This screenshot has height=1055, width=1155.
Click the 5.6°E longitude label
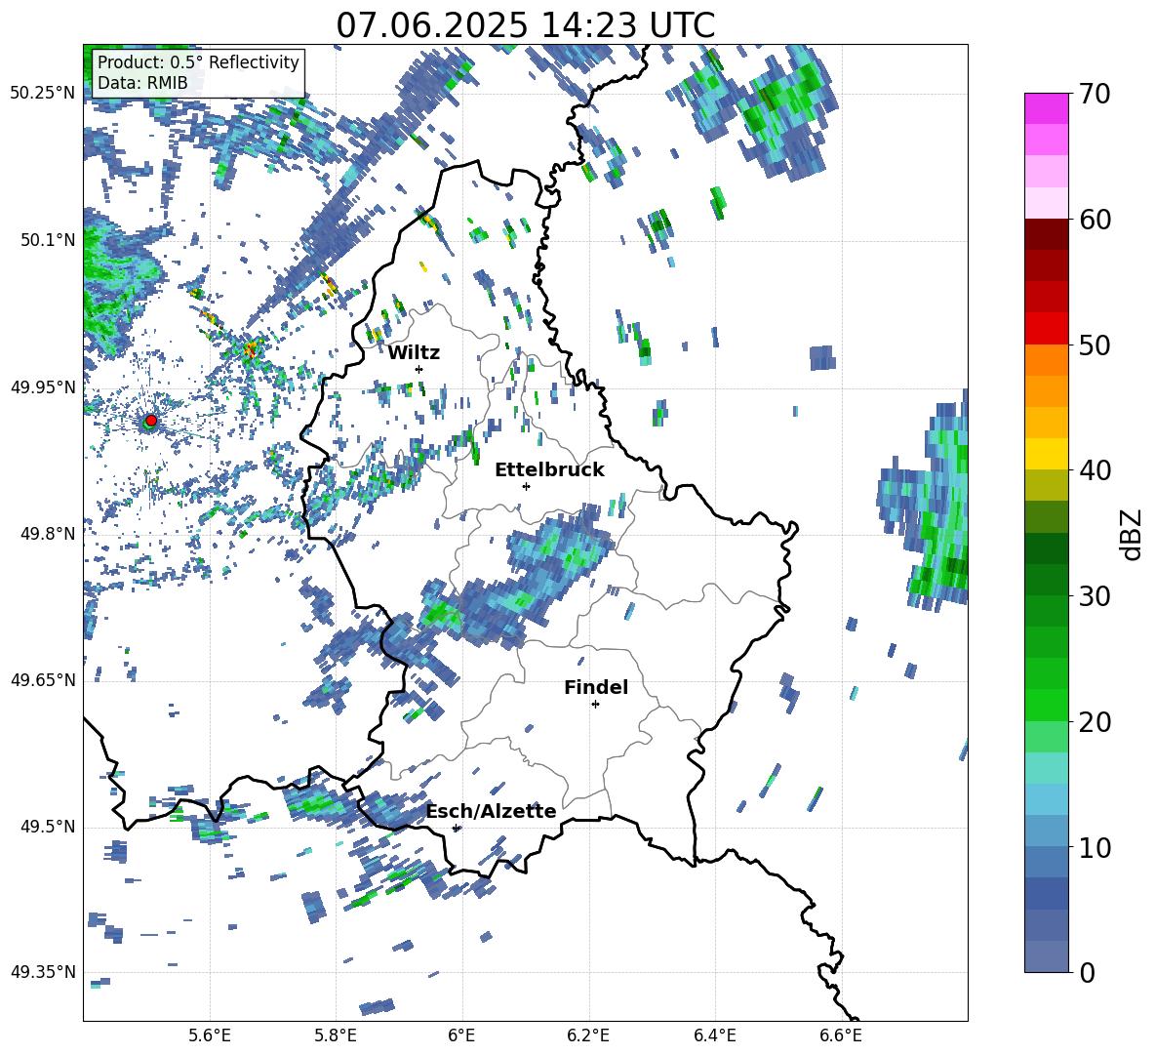[x=210, y=1035]
